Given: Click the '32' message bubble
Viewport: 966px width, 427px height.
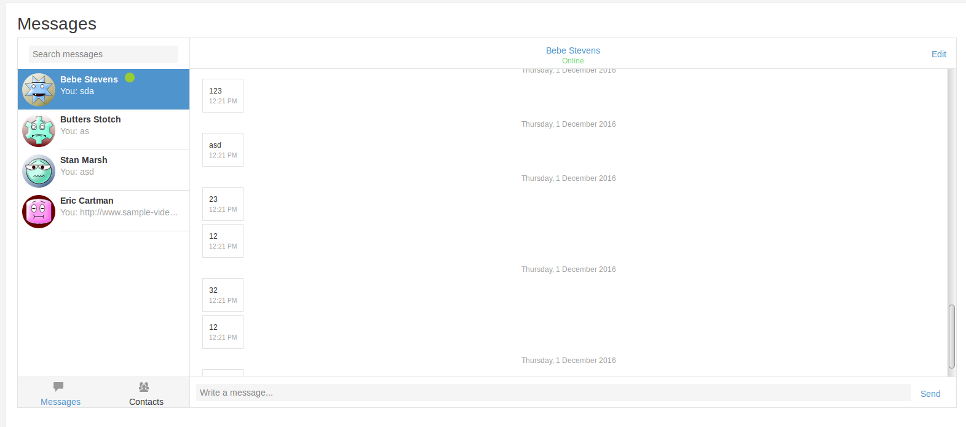Looking at the screenshot, I should (223, 295).
